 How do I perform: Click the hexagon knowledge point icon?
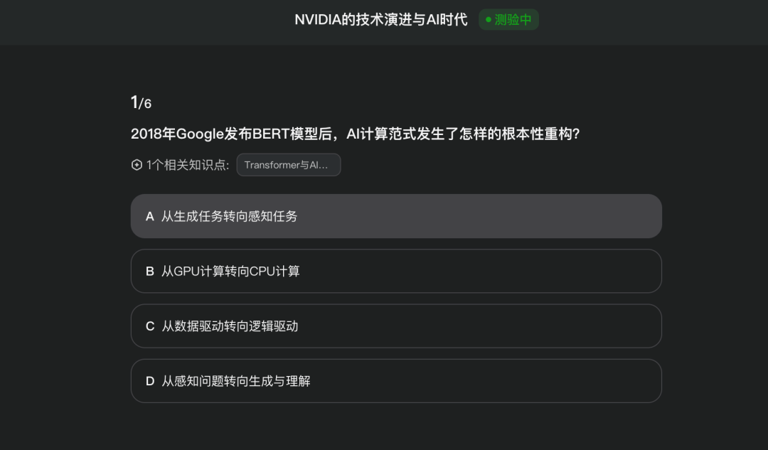[x=137, y=165]
